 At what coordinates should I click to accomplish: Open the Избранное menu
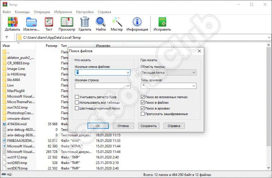click(x=63, y=12)
